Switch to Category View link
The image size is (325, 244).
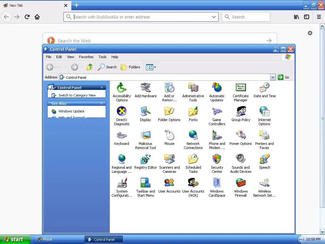pyautogui.click(x=77, y=95)
